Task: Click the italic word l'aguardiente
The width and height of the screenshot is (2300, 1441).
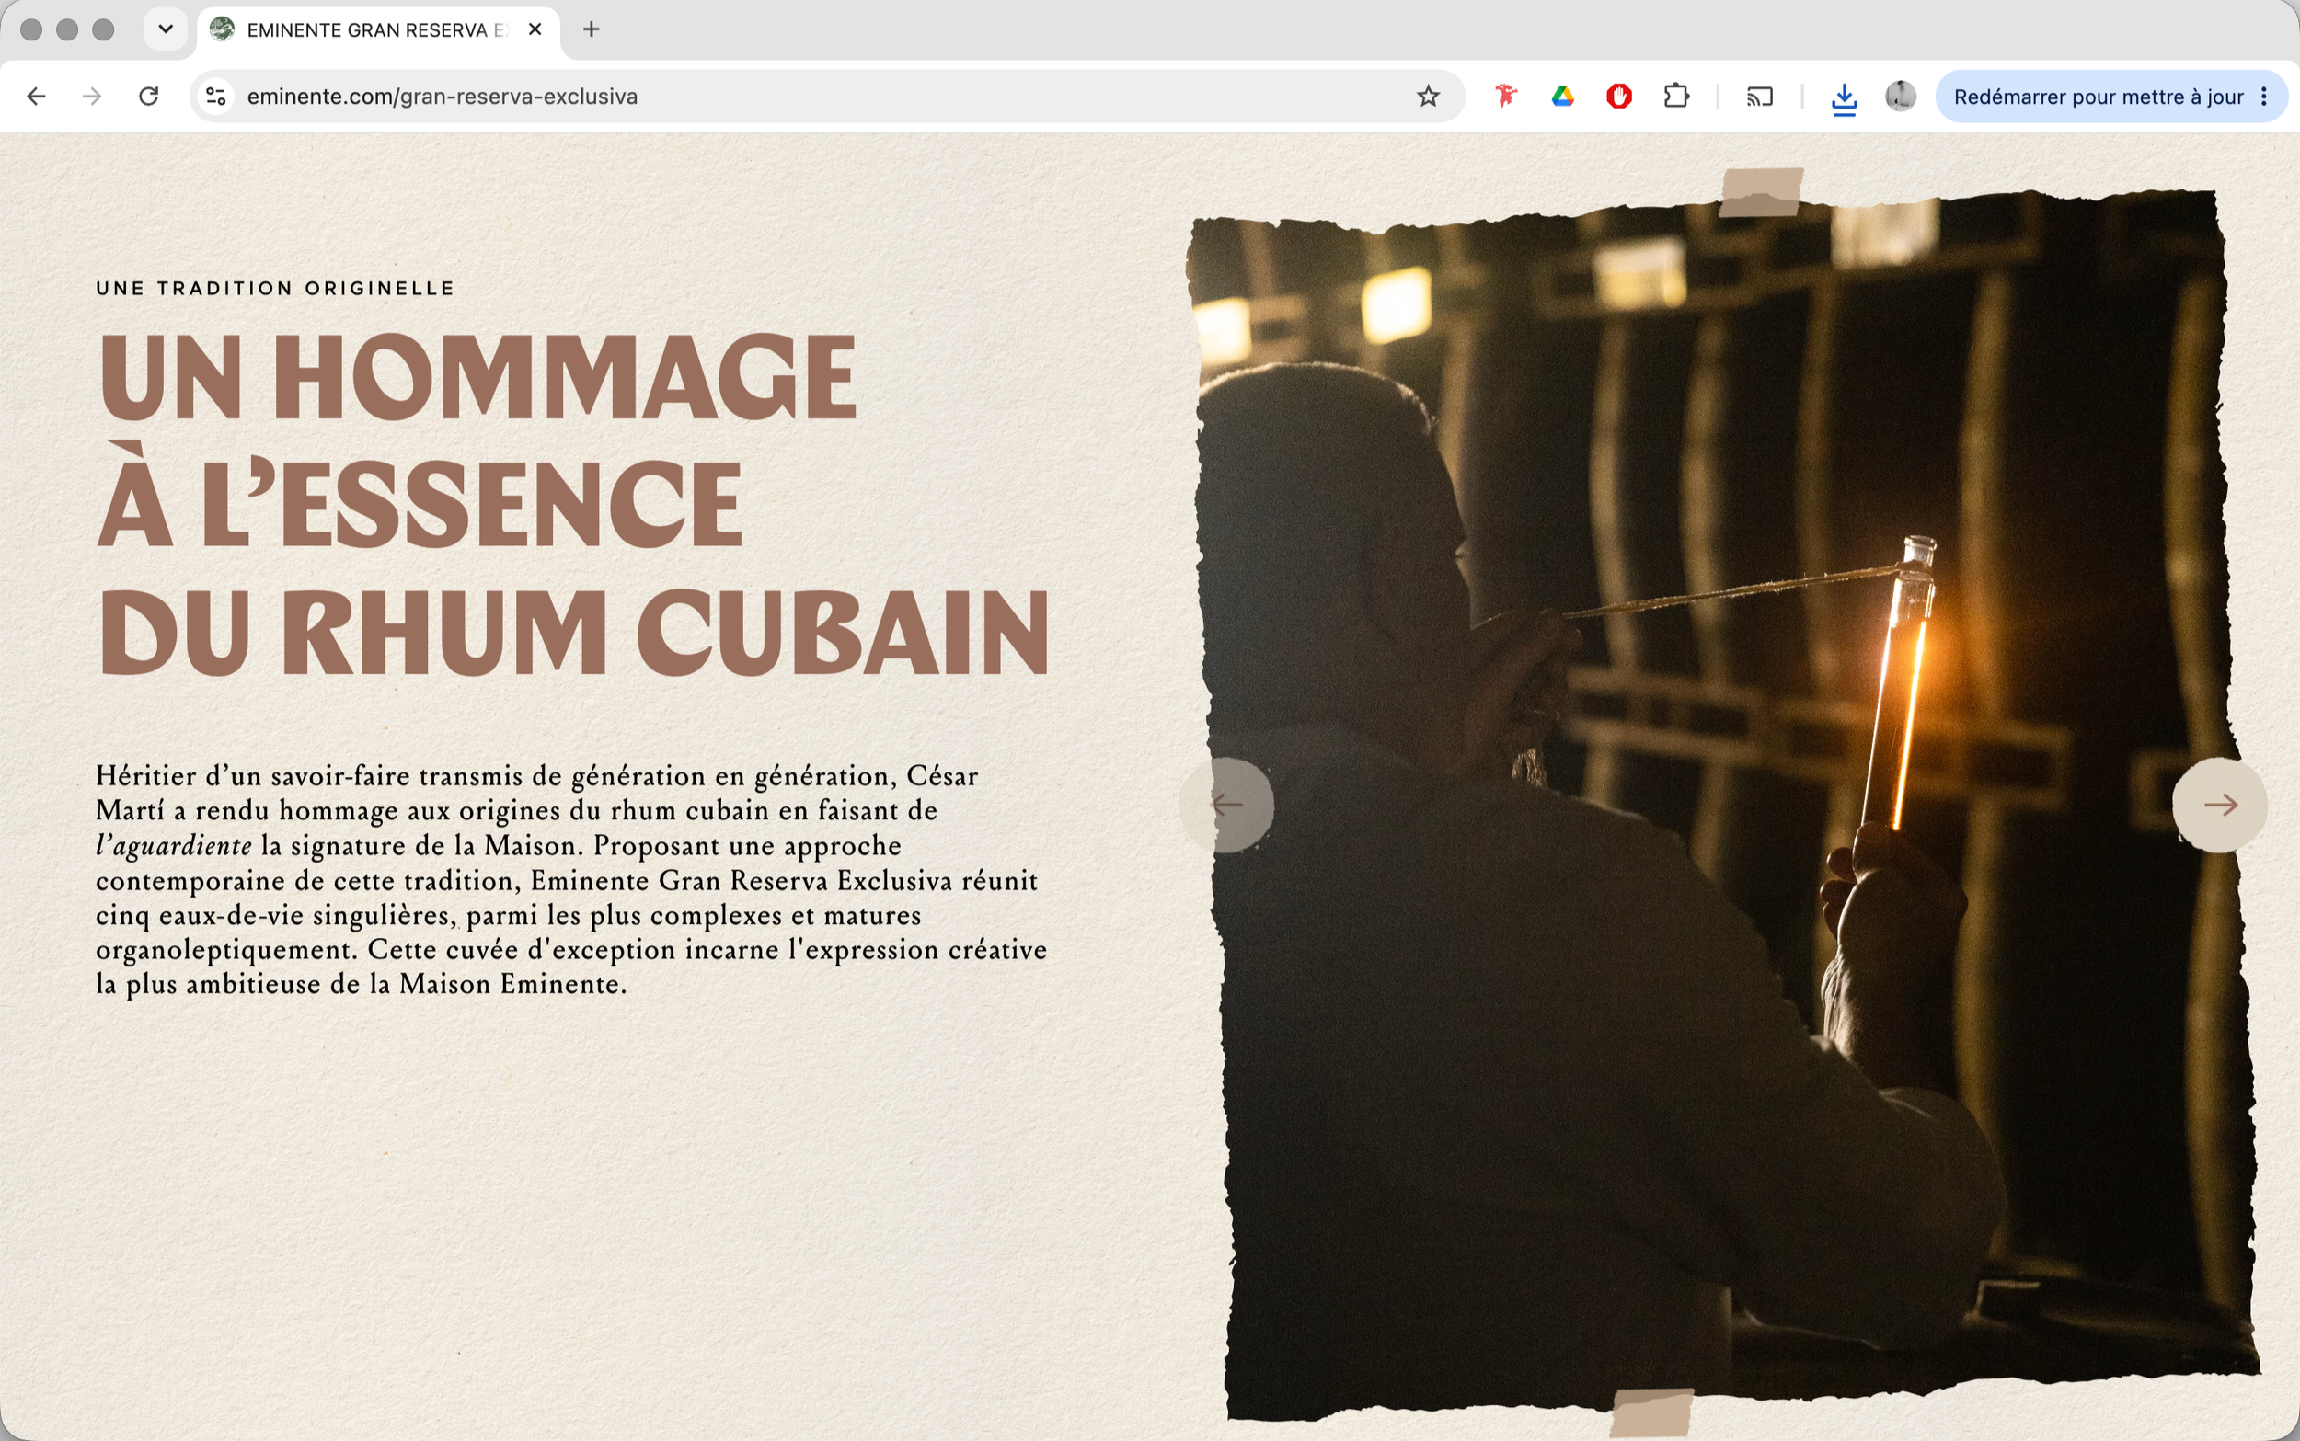Action: pos(174,845)
